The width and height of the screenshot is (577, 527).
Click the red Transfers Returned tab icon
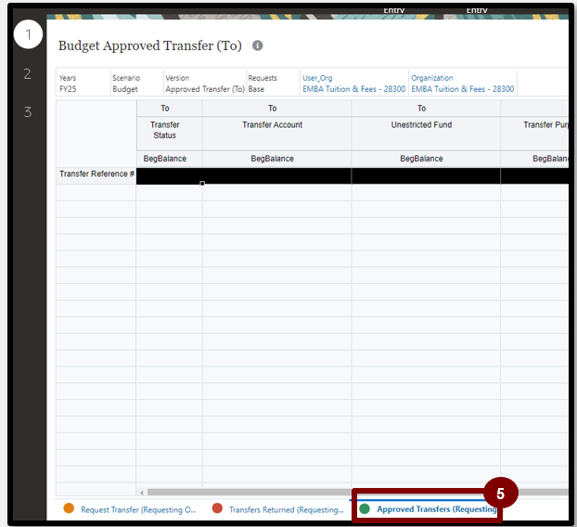pos(217,508)
